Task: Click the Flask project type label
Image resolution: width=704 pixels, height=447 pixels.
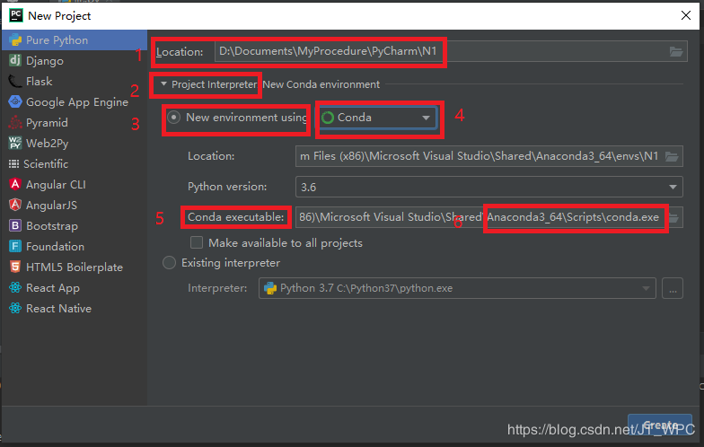Action: pyautogui.click(x=40, y=81)
